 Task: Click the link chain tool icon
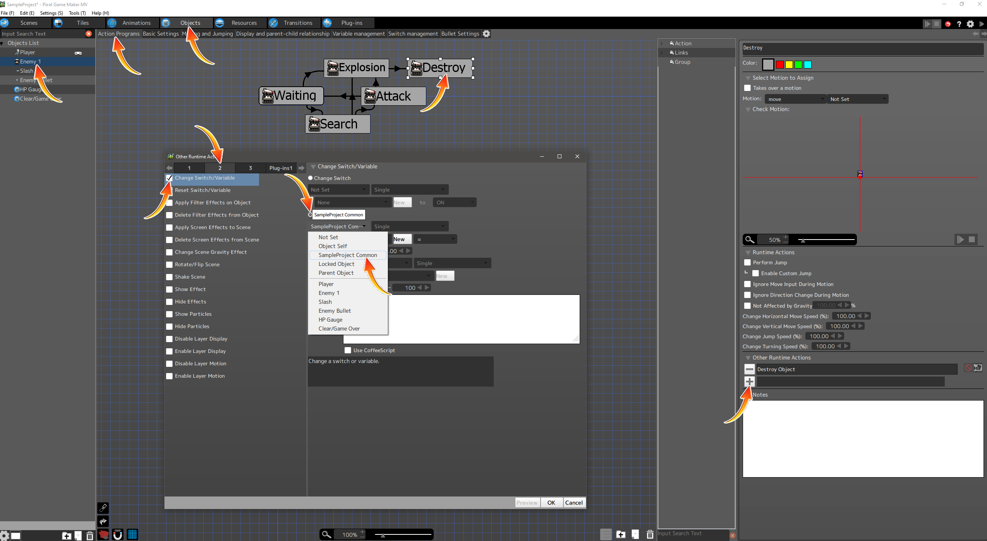[103, 508]
